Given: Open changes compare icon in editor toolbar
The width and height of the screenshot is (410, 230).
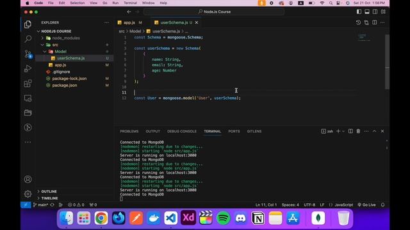Looking at the screenshot, I should coord(366,23).
